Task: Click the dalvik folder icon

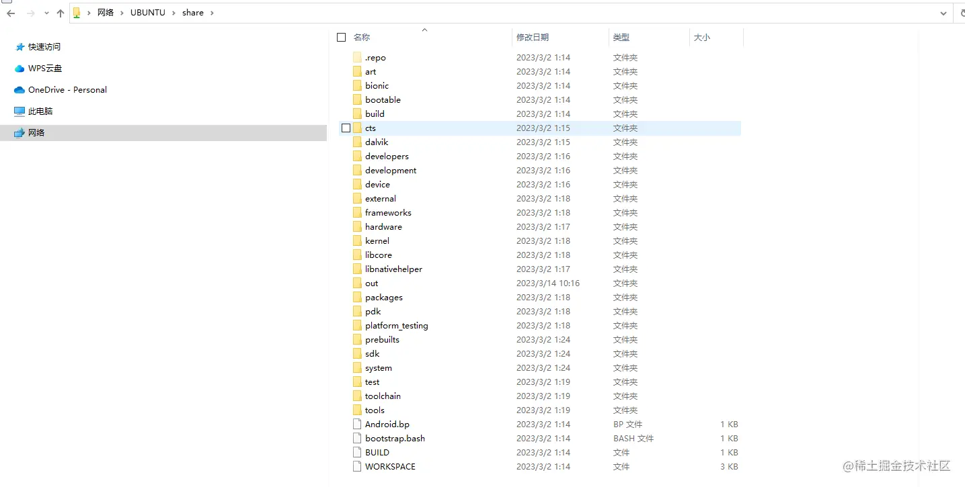Action: [x=357, y=142]
